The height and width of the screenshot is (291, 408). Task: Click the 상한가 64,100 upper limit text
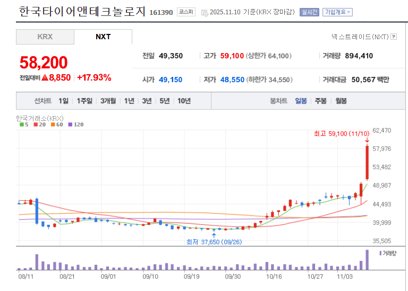click(268, 56)
